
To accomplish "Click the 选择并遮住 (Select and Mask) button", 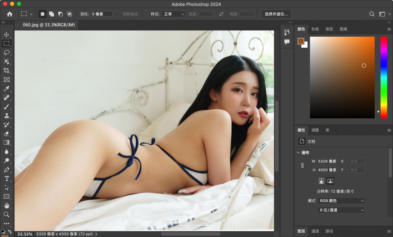I will pos(275,14).
